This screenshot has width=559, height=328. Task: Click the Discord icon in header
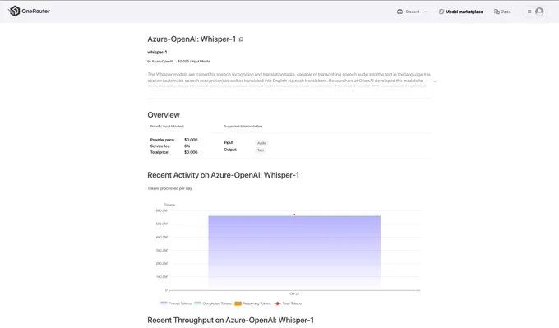tap(400, 12)
